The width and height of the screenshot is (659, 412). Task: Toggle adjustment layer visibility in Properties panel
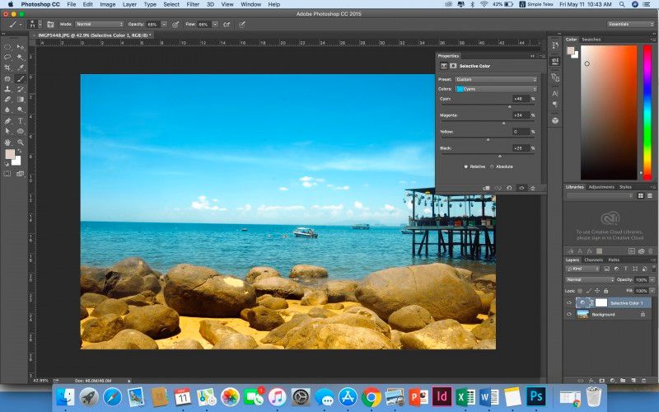point(521,188)
